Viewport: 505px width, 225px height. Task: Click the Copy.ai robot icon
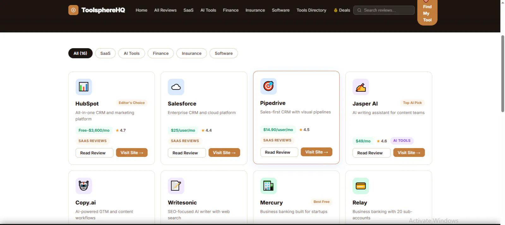click(84, 186)
